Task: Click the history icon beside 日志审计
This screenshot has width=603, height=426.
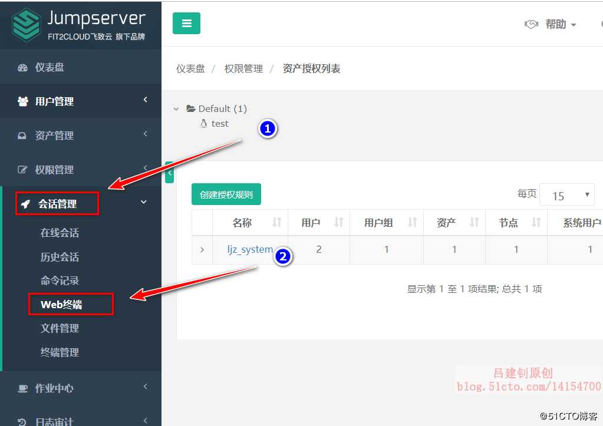Action: pos(22,422)
